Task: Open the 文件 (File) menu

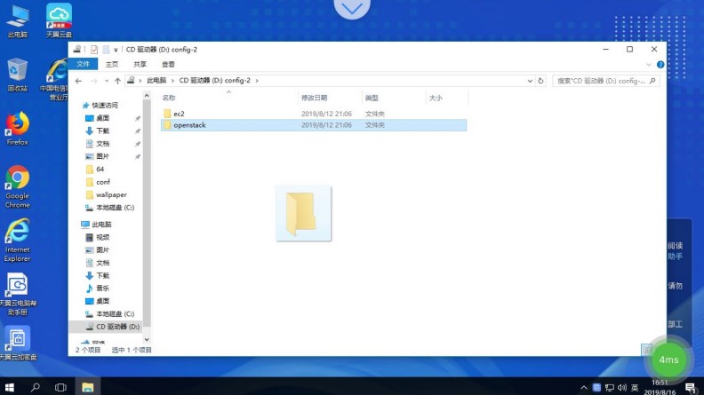Action: click(x=83, y=64)
